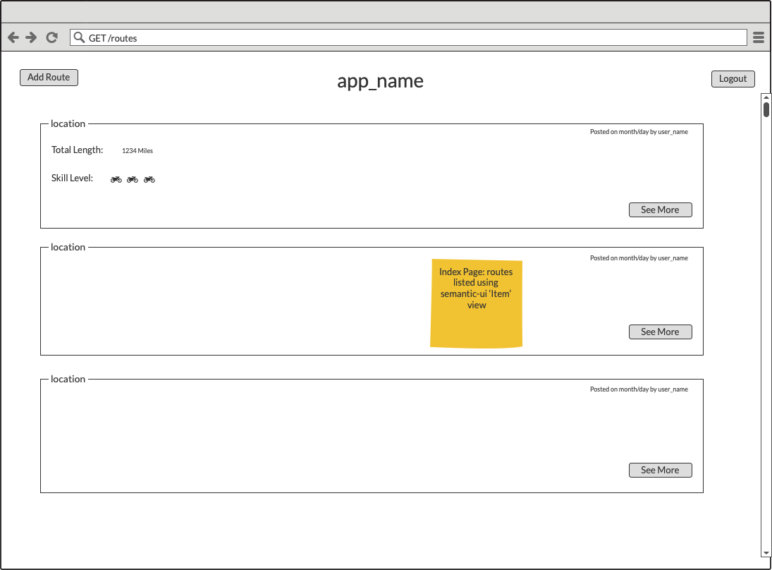Click the location heading of third card

[68, 379]
